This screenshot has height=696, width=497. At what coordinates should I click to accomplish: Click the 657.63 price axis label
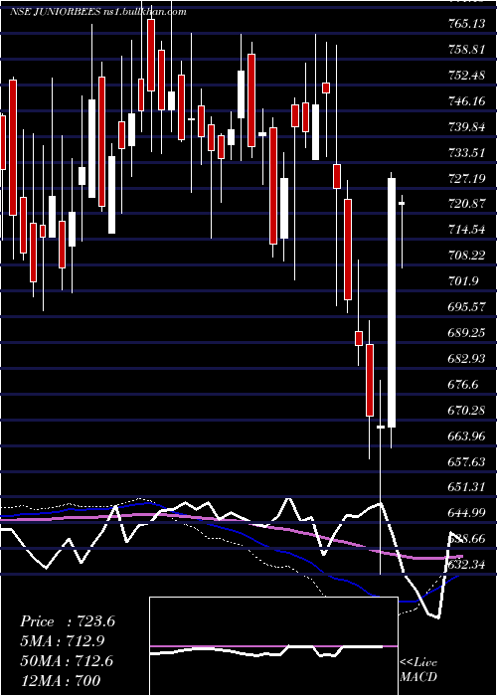coord(467,461)
